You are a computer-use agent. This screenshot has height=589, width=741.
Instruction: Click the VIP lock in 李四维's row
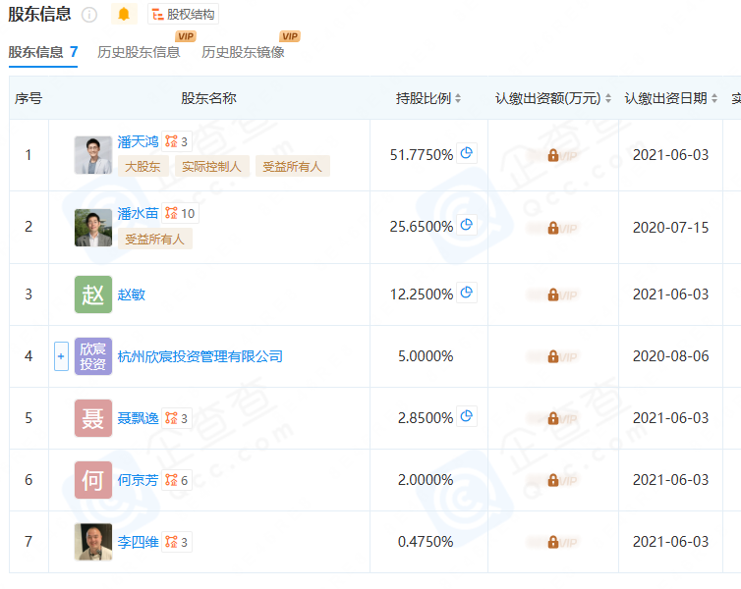(553, 542)
